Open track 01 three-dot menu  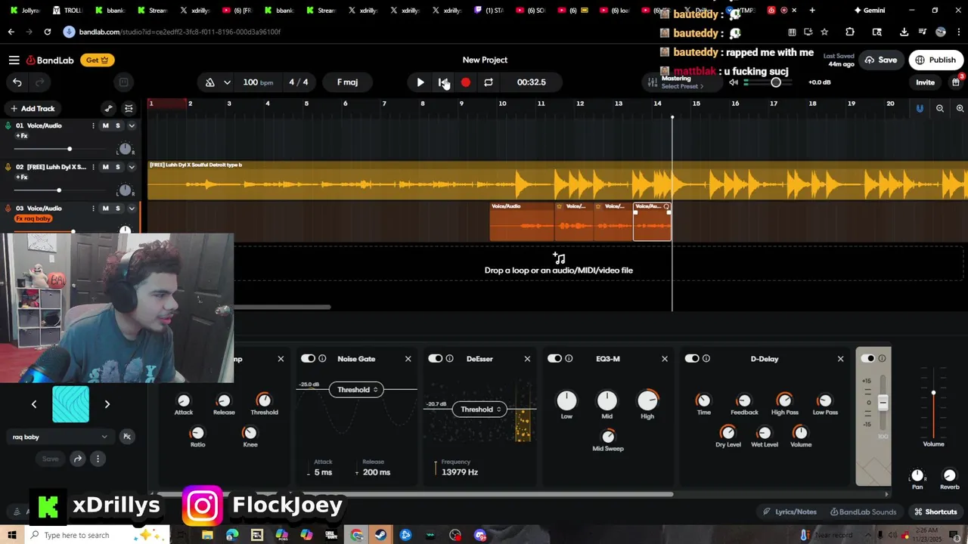94,125
